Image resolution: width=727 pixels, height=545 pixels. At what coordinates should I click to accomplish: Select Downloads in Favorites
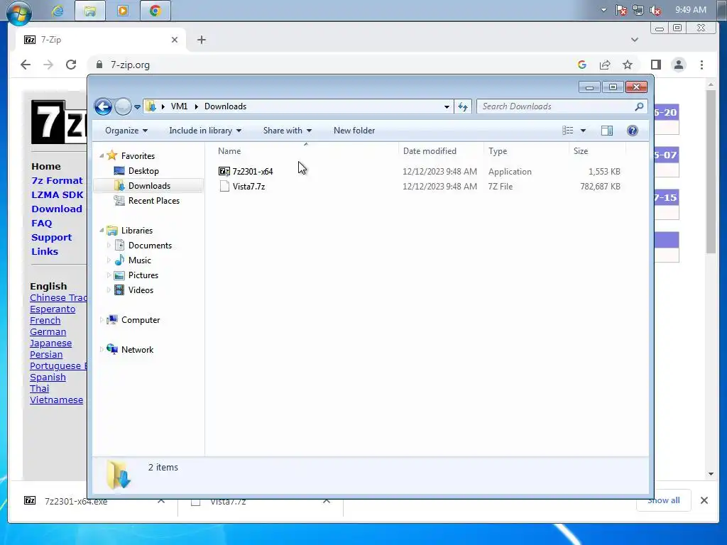149,186
